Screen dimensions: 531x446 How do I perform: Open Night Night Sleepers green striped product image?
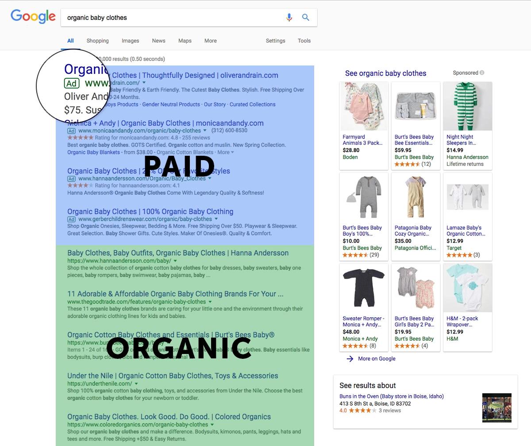coord(468,106)
